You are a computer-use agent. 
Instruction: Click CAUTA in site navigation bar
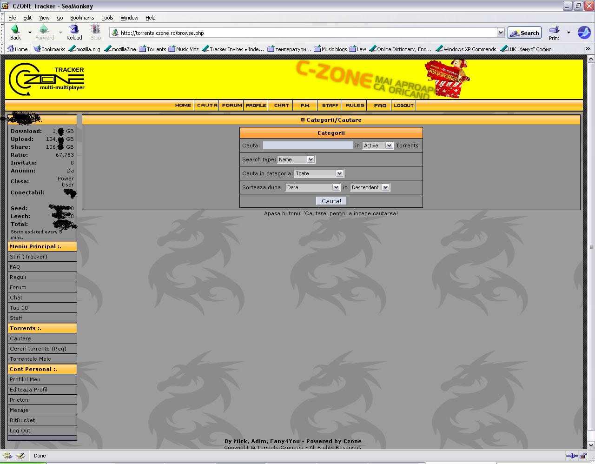[x=207, y=106]
